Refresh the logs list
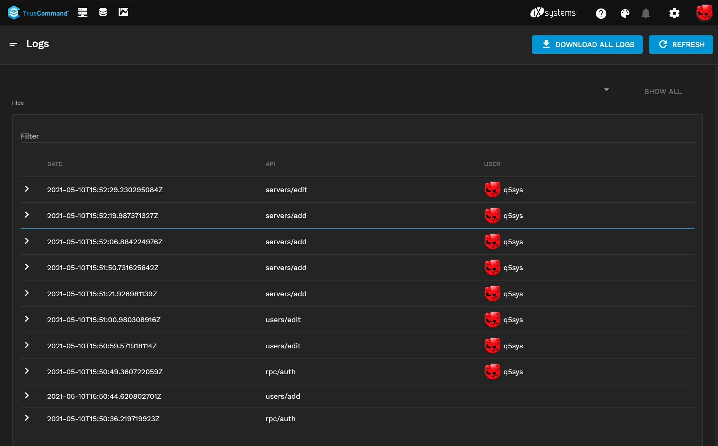This screenshot has width=718, height=446. pos(681,44)
